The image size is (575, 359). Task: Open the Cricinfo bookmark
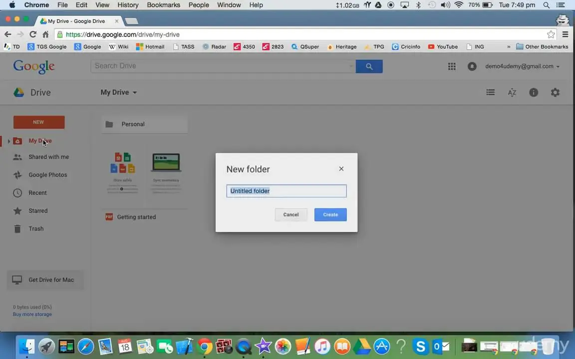click(x=406, y=46)
